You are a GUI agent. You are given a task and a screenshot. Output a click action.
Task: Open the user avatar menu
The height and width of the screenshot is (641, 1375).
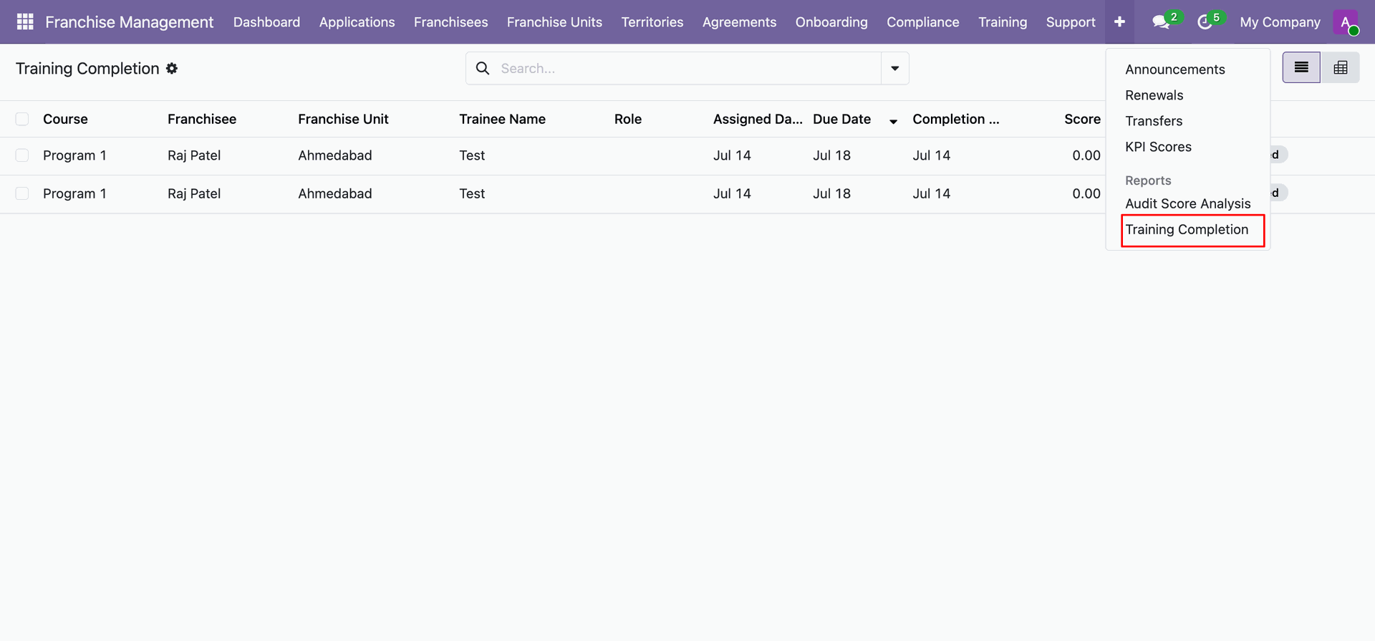coord(1346,22)
